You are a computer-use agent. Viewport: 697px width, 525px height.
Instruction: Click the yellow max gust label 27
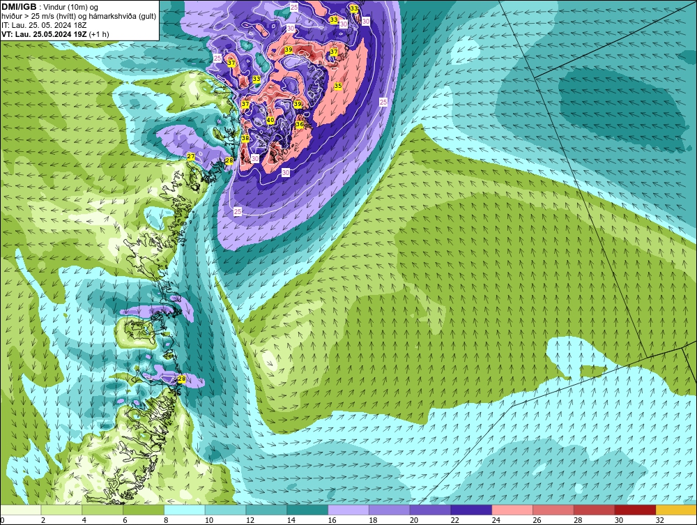(191, 156)
